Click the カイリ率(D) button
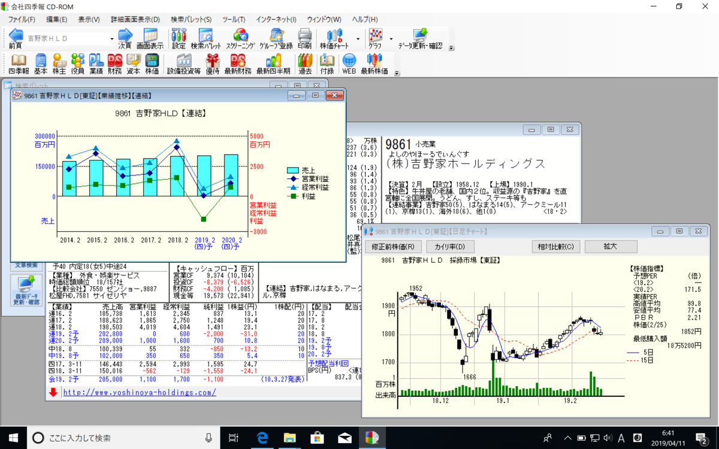 pos(450,246)
